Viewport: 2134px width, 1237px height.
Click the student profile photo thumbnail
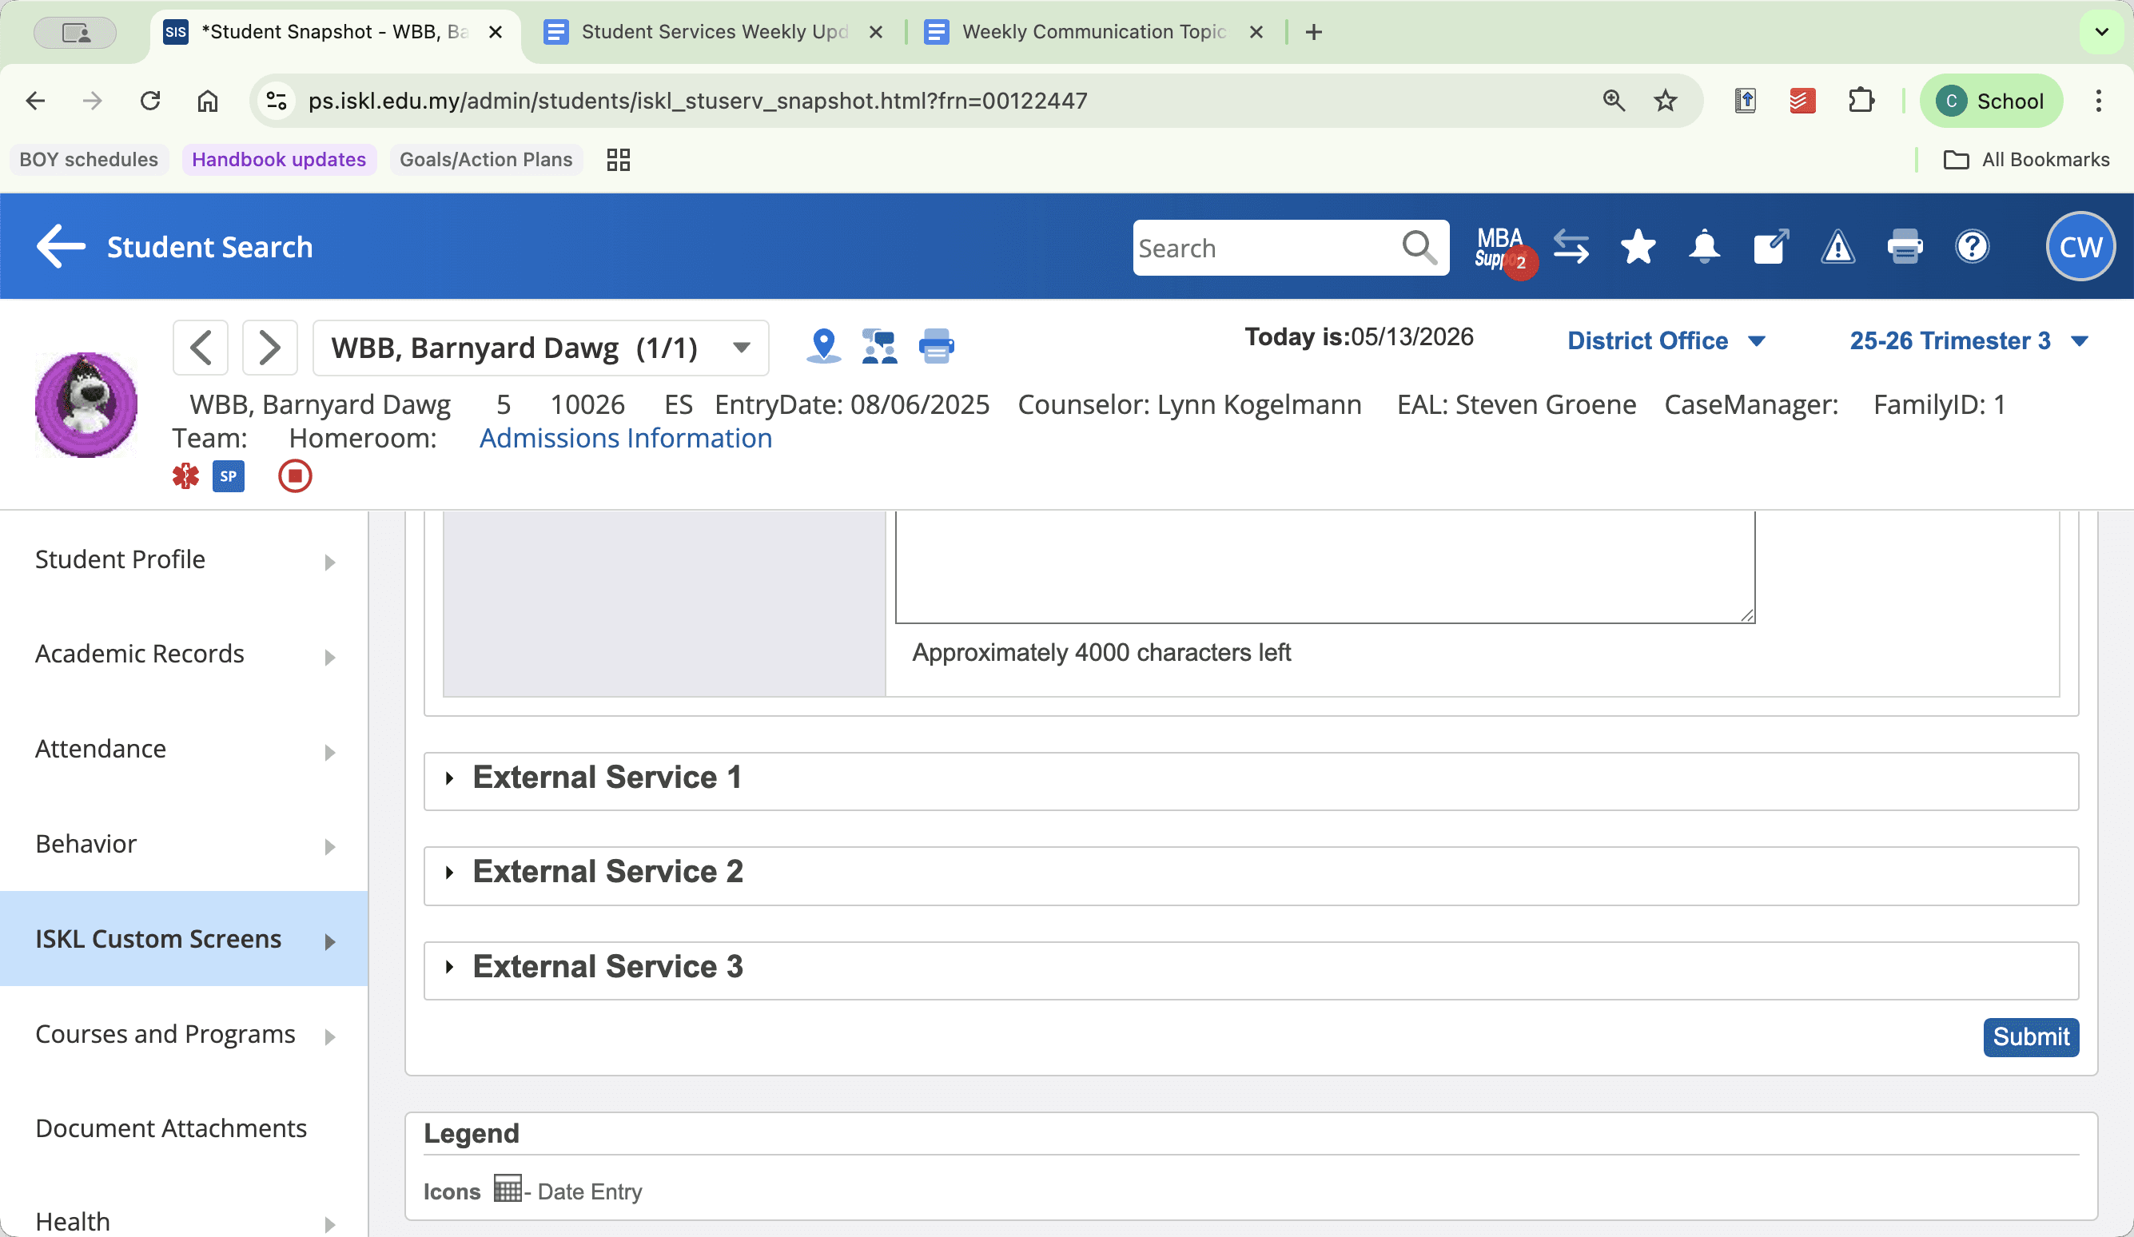(86, 404)
